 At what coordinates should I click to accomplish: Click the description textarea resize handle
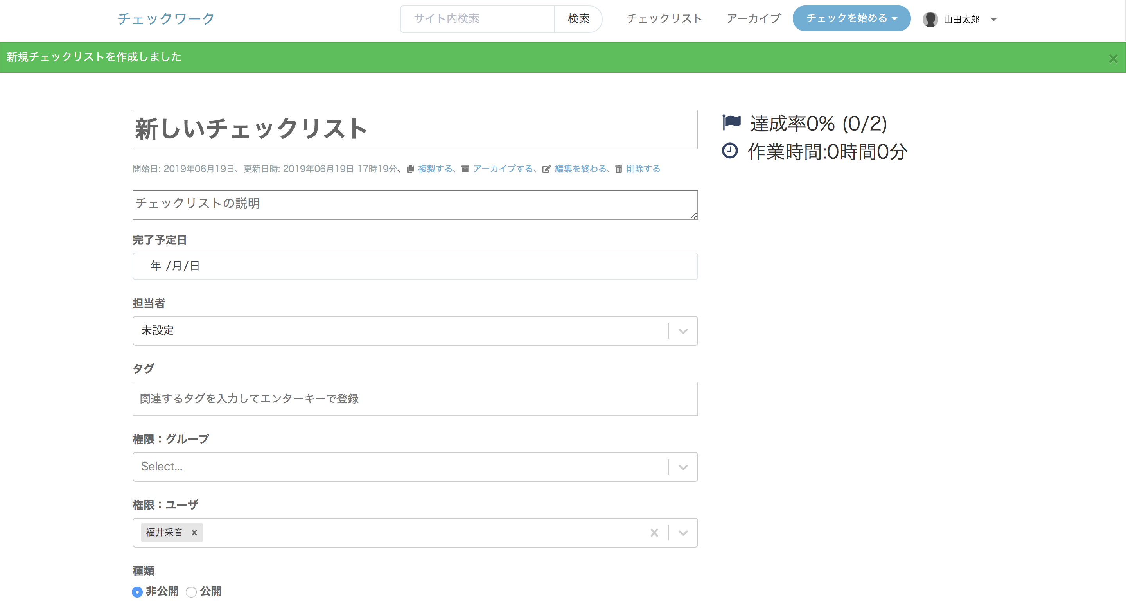(x=694, y=215)
